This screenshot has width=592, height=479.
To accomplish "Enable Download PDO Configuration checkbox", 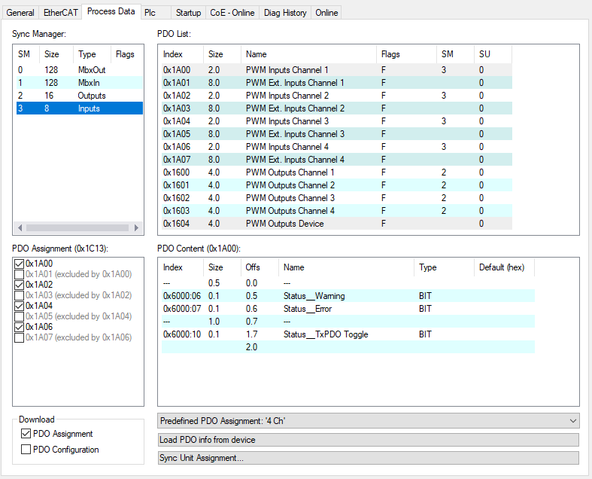I will click(x=26, y=450).
